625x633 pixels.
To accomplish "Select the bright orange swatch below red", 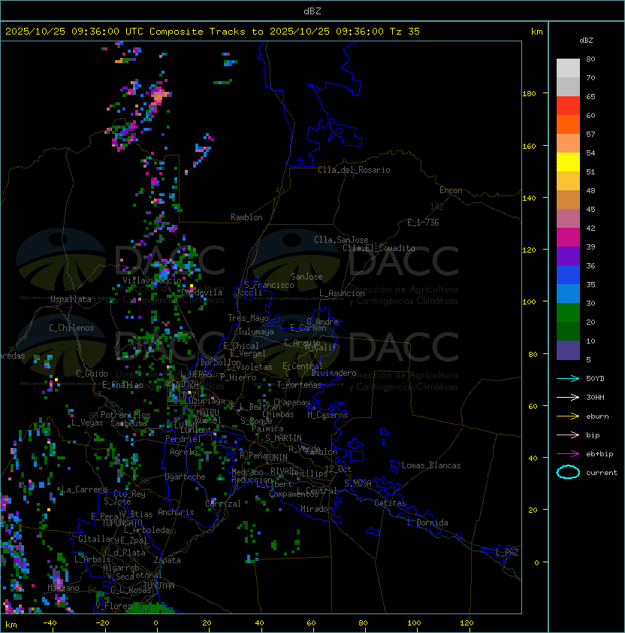I will pos(568,124).
